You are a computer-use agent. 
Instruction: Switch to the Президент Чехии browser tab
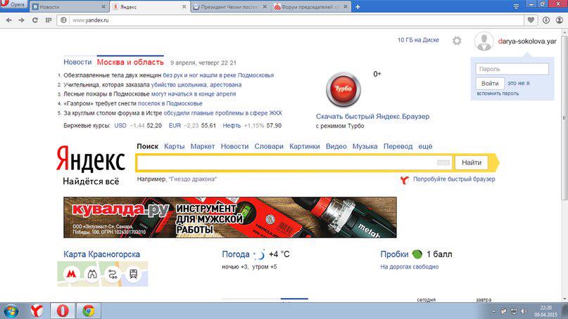click(230, 7)
